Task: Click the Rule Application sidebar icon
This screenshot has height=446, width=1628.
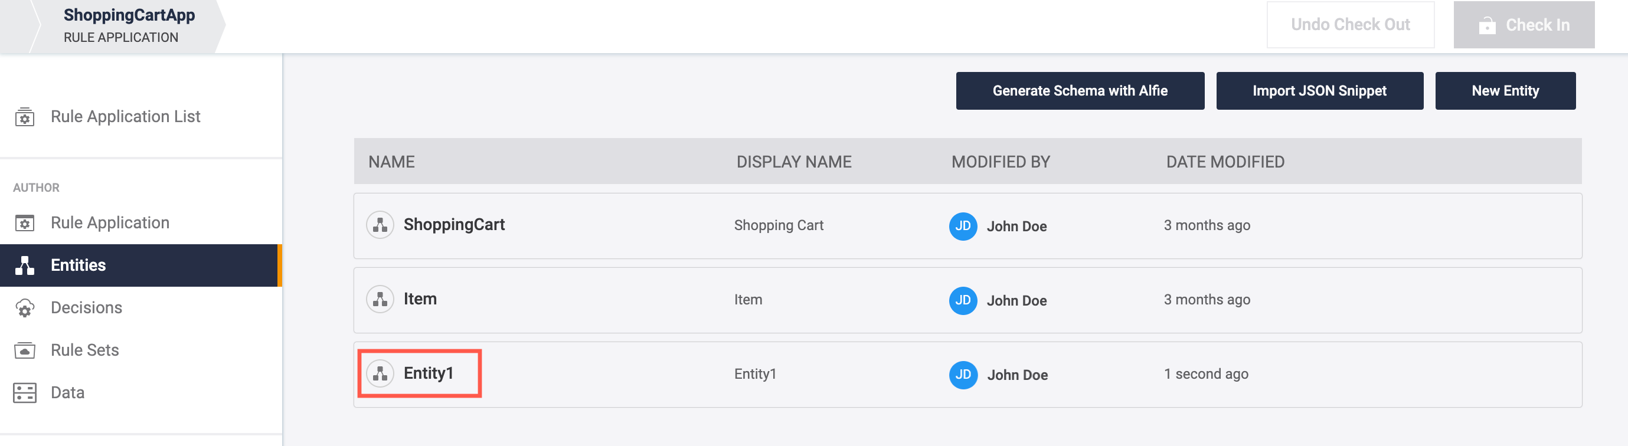Action: [x=25, y=223]
